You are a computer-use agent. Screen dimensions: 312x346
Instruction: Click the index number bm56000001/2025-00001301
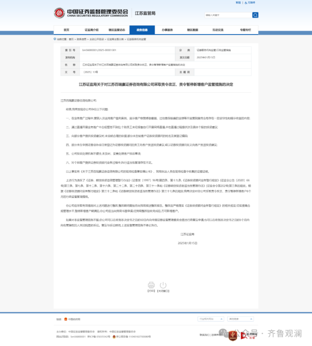[99, 50]
